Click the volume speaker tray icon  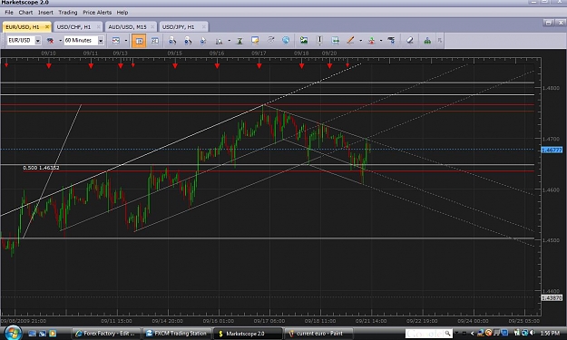(x=533, y=333)
